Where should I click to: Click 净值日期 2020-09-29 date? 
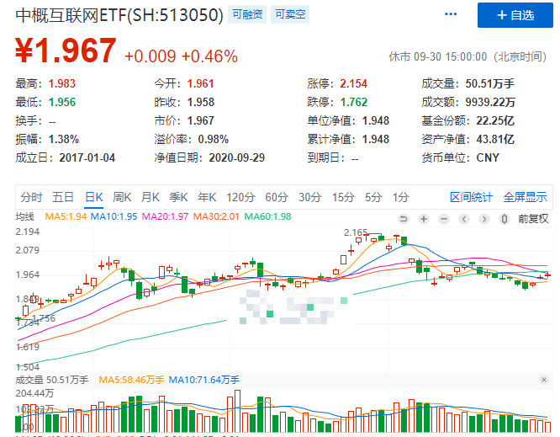pos(237,157)
